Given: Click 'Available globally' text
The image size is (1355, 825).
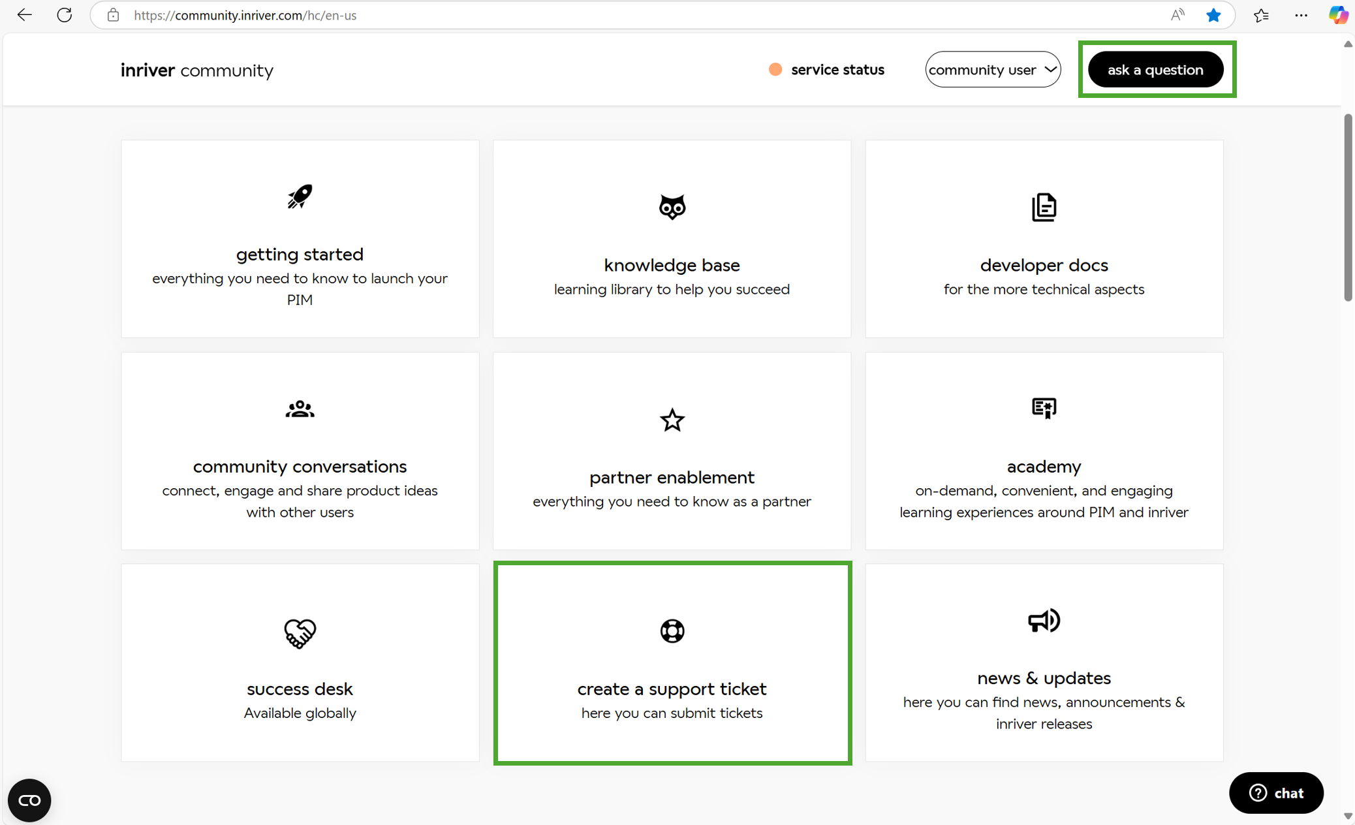Looking at the screenshot, I should [x=300, y=713].
